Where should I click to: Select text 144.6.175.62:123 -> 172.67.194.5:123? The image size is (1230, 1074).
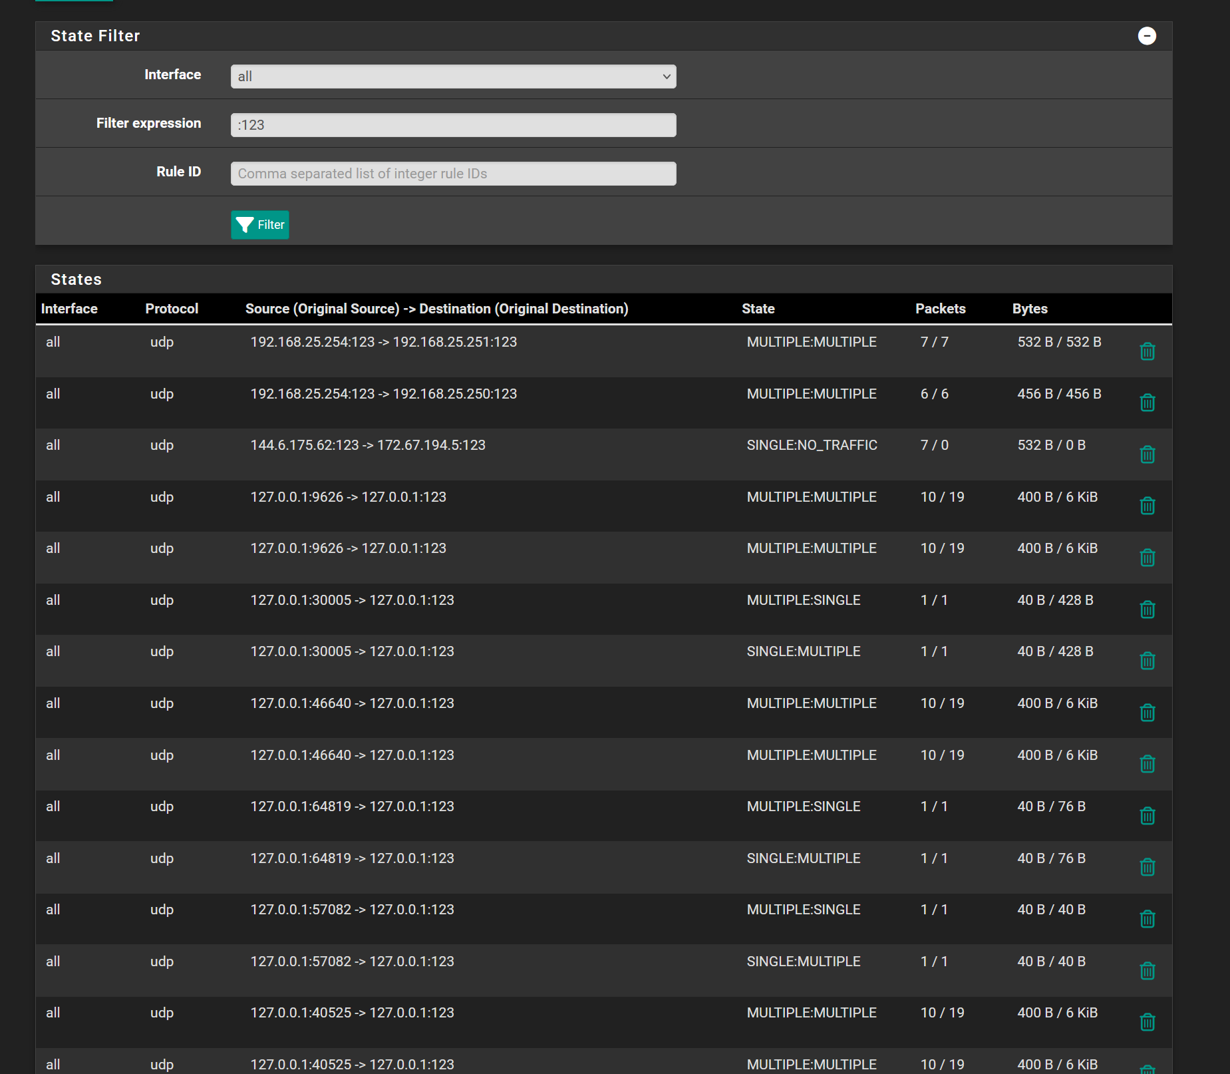[x=368, y=445]
